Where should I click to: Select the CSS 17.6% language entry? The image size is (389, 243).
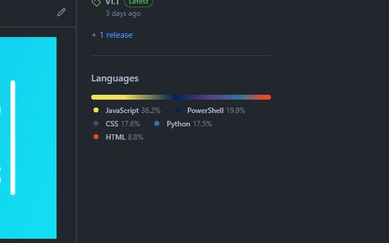(x=122, y=124)
